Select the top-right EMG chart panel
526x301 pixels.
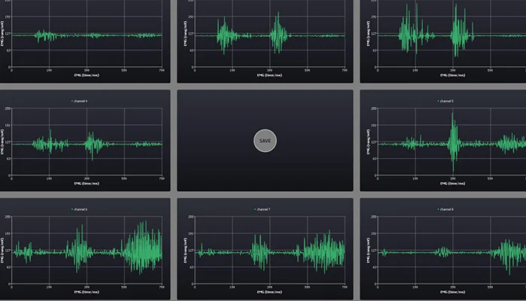pos(442,41)
